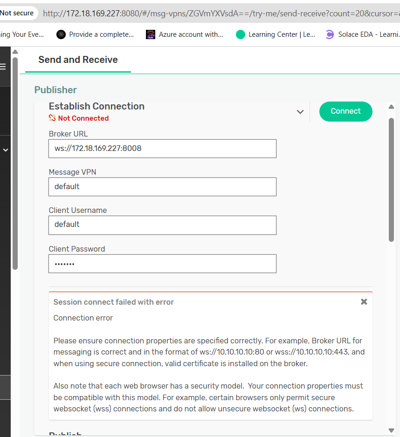Image resolution: width=400 pixels, height=437 pixels.
Task: Expand the left sidebar chevron
Action: (5, 150)
